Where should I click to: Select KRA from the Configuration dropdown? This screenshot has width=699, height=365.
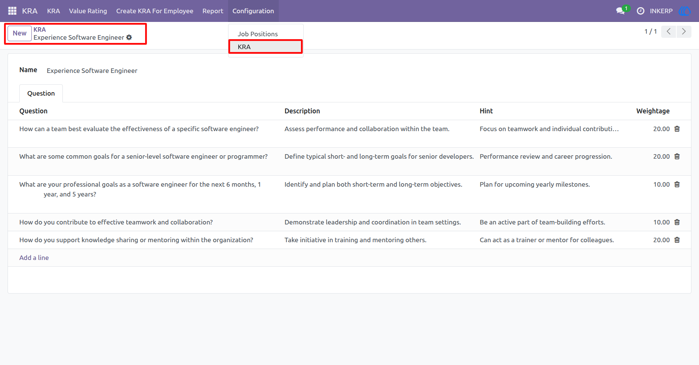[x=266, y=47]
